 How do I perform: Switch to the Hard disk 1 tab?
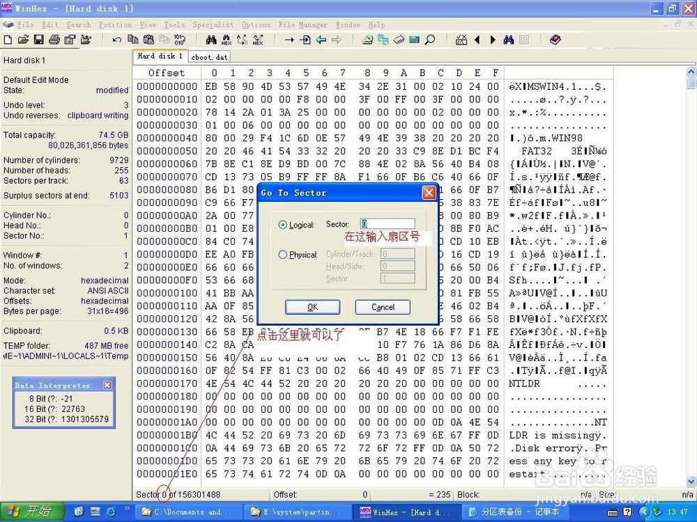[x=160, y=56]
